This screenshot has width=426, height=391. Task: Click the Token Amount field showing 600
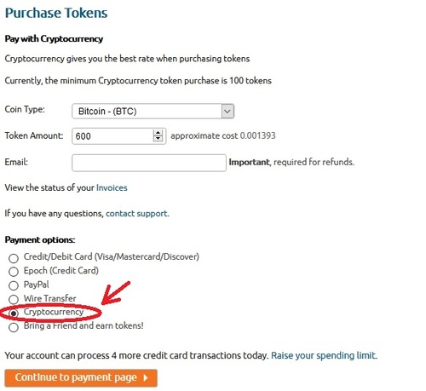118,136
